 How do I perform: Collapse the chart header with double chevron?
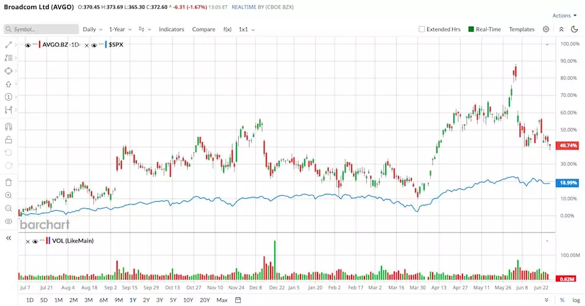pos(561,29)
